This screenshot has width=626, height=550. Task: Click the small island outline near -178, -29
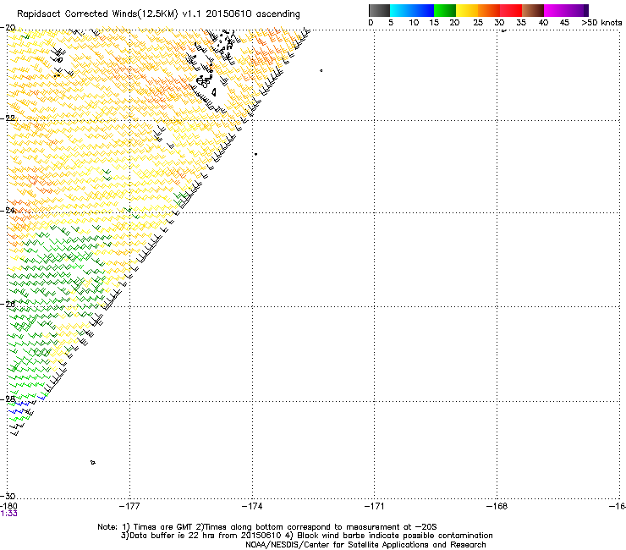92,463
